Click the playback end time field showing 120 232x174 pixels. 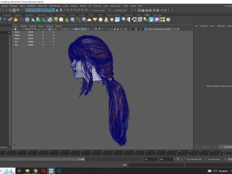[150, 159]
